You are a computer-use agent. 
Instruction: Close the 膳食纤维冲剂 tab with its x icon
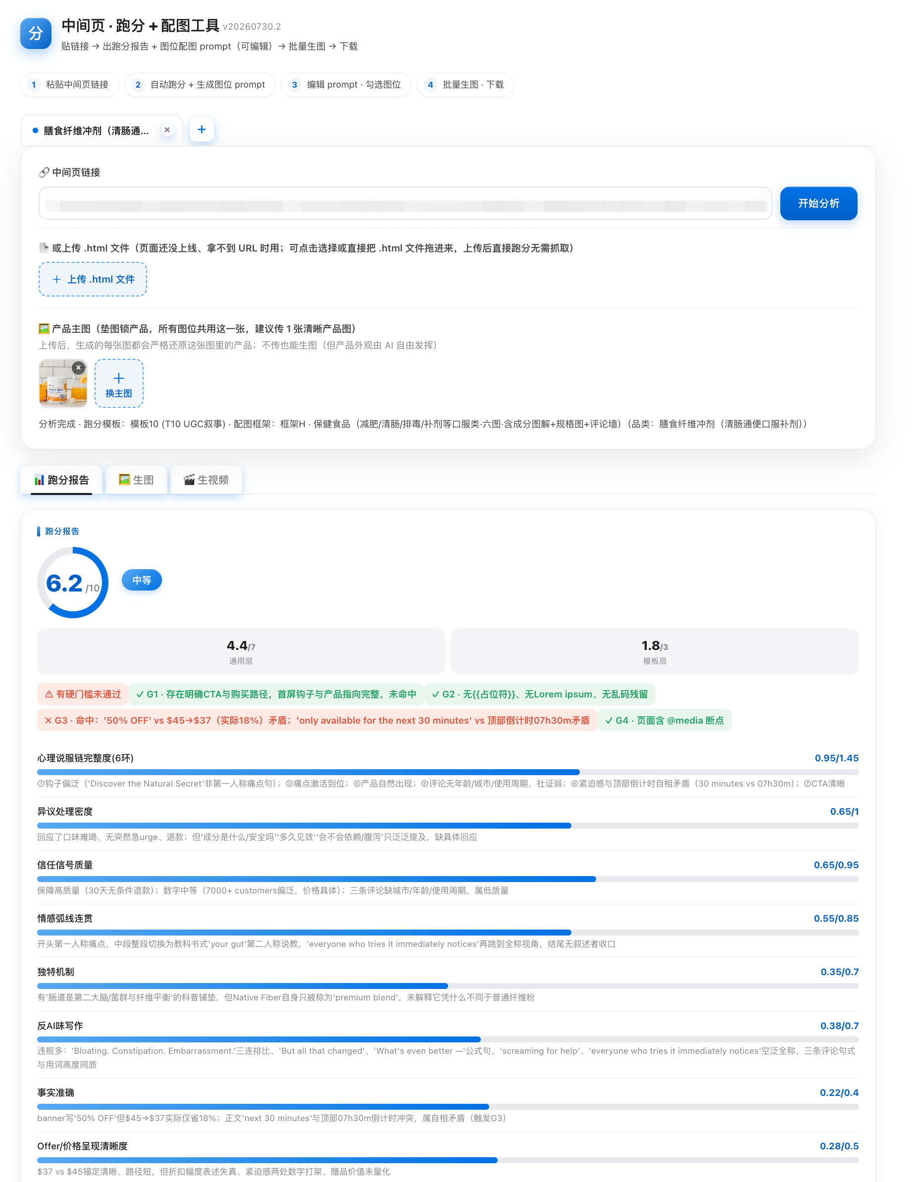tap(167, 130)
